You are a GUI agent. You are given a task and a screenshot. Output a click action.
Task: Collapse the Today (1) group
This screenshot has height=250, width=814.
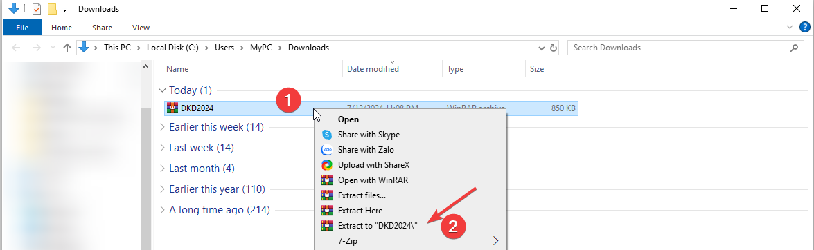point(162,90)
